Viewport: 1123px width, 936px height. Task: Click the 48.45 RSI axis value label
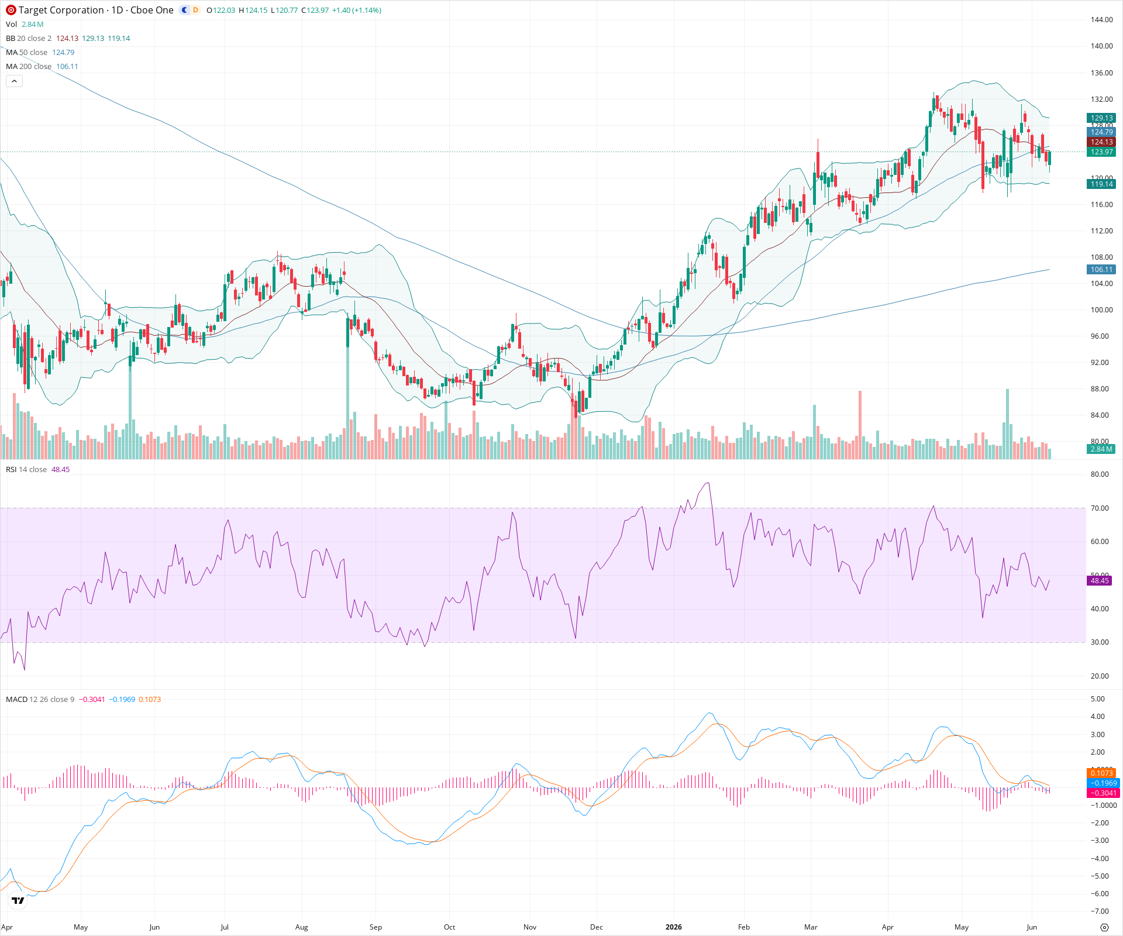click(x=1100, y=581)
